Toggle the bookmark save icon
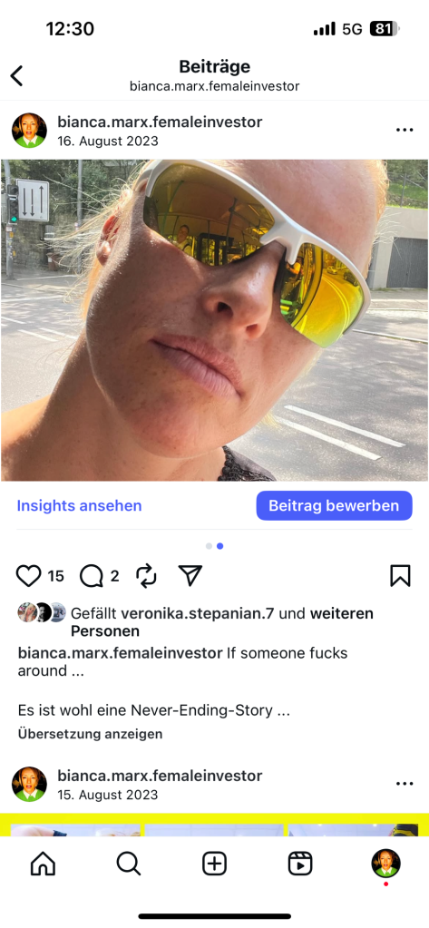 [x=401, y=576]
